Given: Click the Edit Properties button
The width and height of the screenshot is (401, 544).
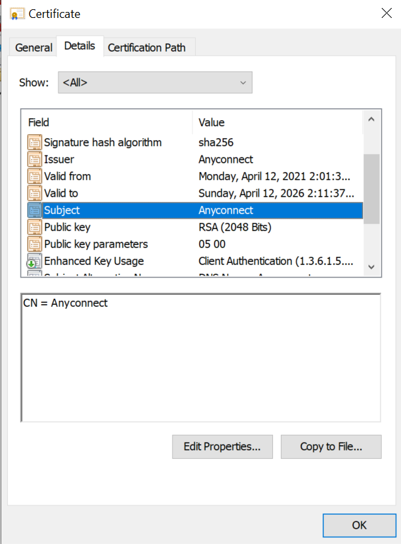Looking at the screenshot, I should (x=222, y=447).
